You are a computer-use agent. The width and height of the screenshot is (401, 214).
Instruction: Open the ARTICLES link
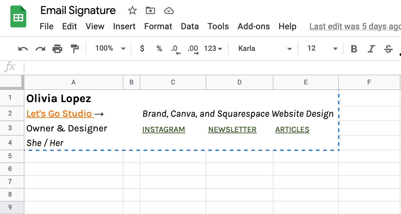pyautogui.click(x=292, y=130)
